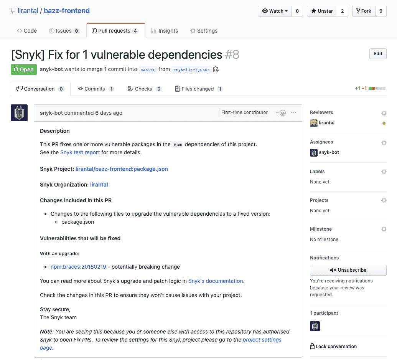The image size is (397, 360).
Task: Click the diffstat colored blocks
Action: pyautogui.click(x=377, y=88)
